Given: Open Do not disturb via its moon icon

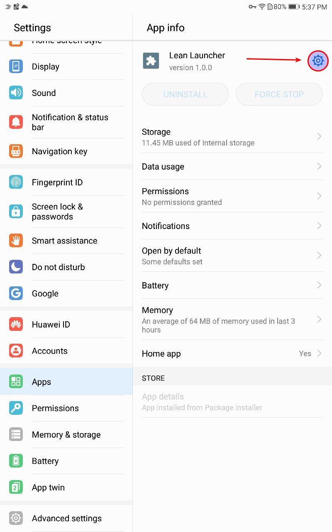Looking at the screenshot, I should click(16, 267).
